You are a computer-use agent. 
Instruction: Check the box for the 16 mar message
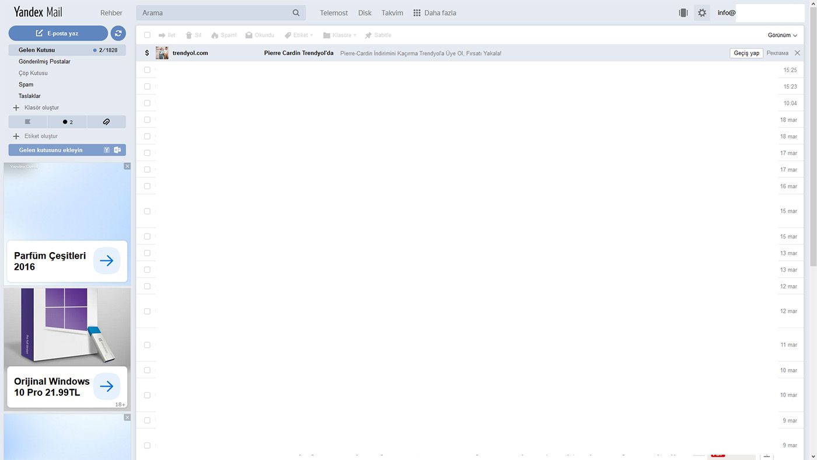click(x=147, y=186)
